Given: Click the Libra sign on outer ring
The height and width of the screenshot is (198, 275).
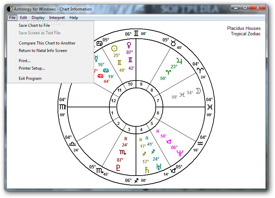Looking at the screenshot, I should point(72,144).
